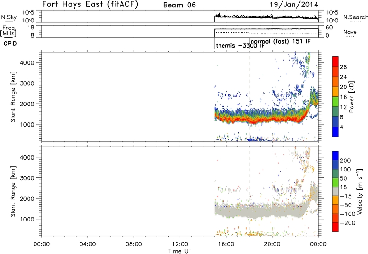Click the red swatch at bottom of velocity colorbar
The image size is (368, 254).
click(335, 227)
